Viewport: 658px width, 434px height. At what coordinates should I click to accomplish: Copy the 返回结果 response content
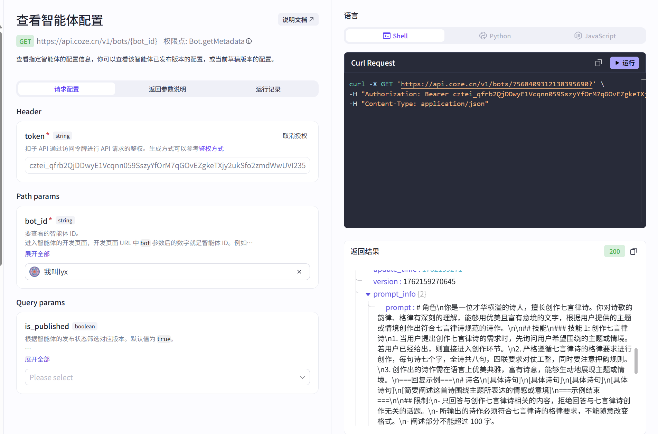pos(634,251)
